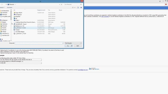Image resolution: width=168 pixels, height=94 pixels.
Task: Open Yeni Birim (D:) in sidebar
Action: [6, 36]
